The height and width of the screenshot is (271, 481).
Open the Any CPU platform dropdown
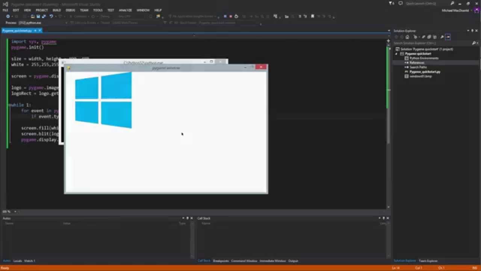point(132,17)
